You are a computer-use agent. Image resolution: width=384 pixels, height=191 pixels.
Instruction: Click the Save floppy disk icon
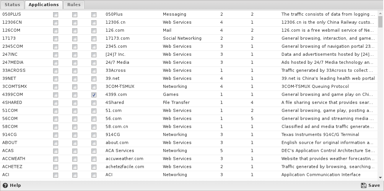[x=364, y=185]
